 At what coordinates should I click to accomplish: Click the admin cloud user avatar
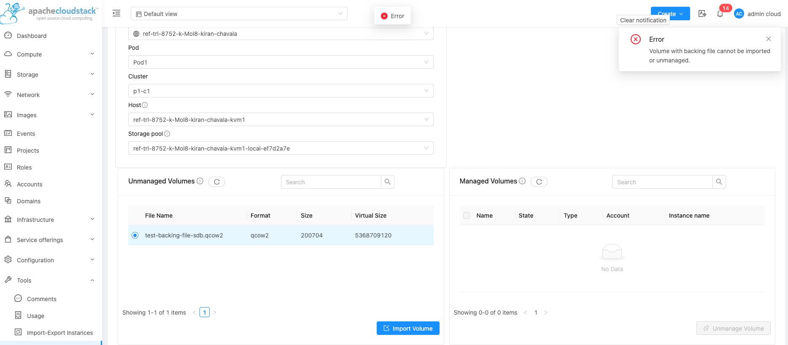[x=739, y=14]
